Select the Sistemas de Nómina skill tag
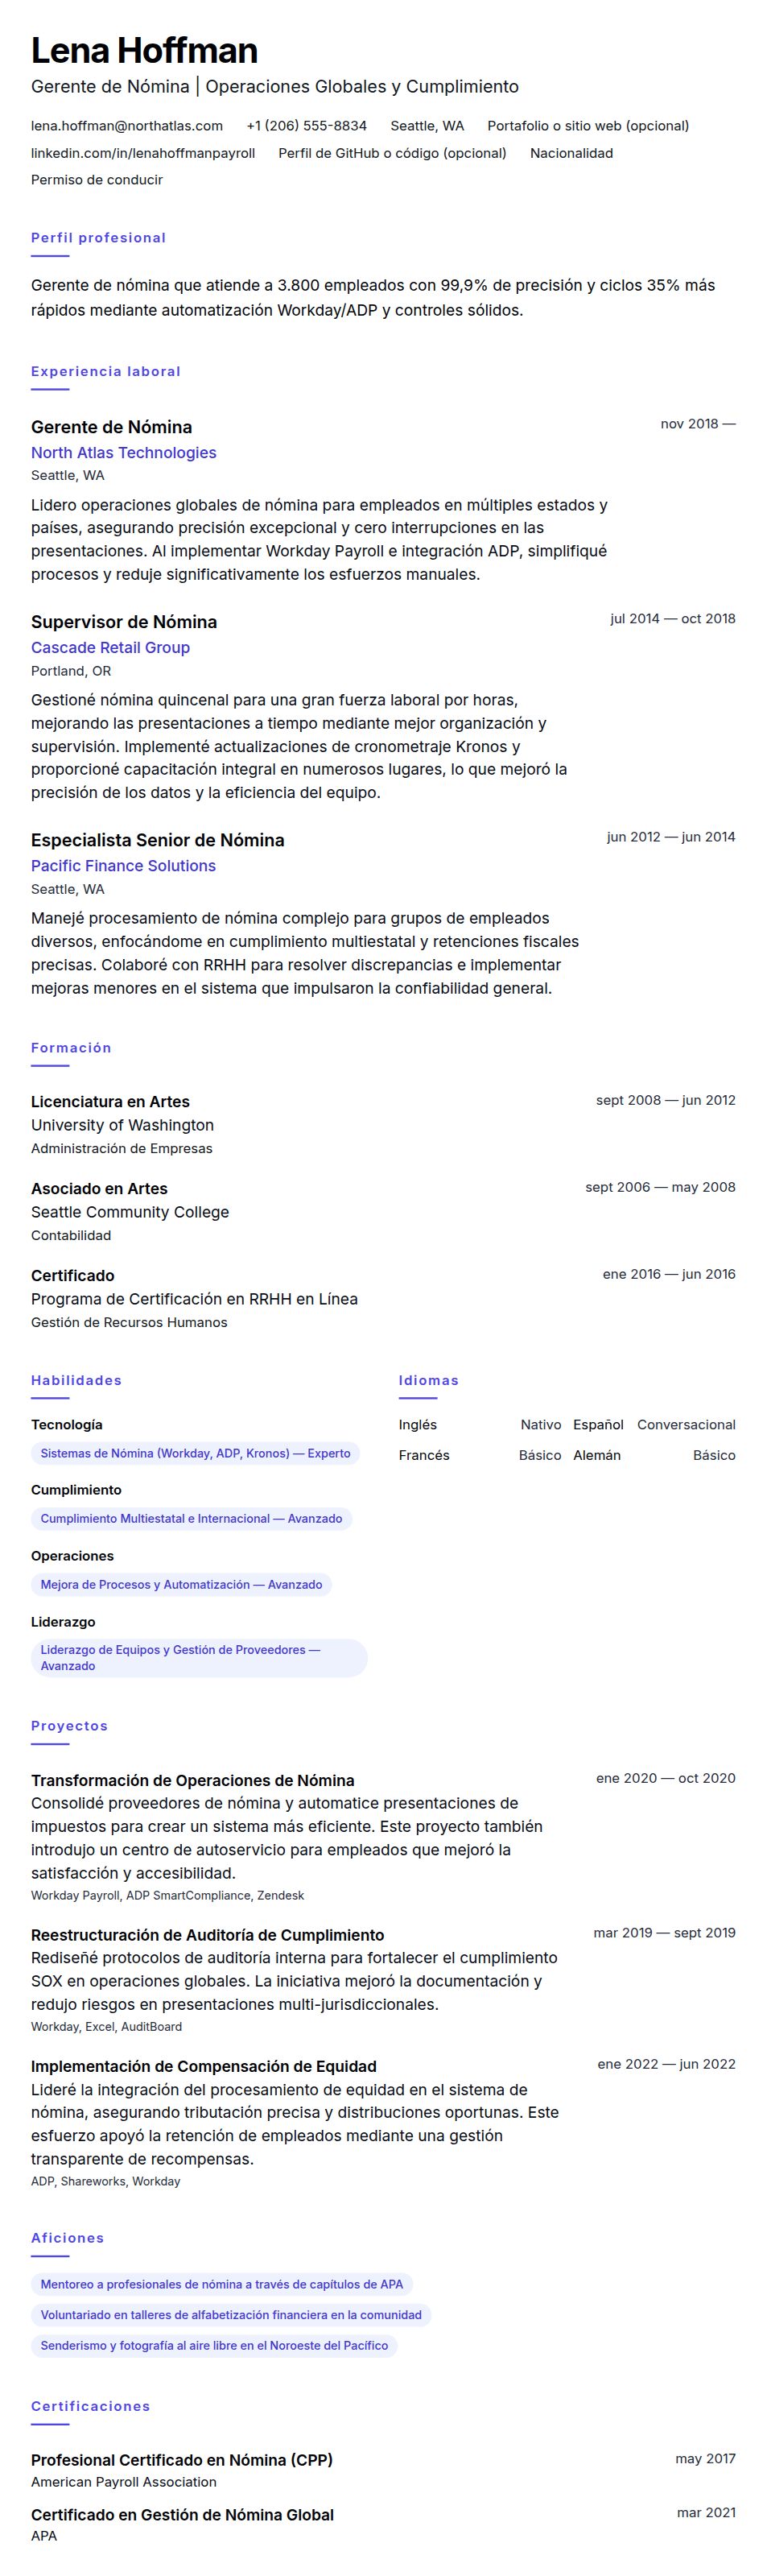The width and height of the screenshot is (767, 2576). click(x=195, y=1454)
